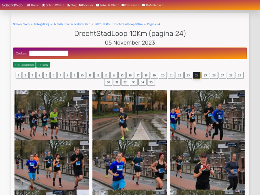
Task: Follow the SchorelWeb breadcrumb link
Action: tap(21, 24)
